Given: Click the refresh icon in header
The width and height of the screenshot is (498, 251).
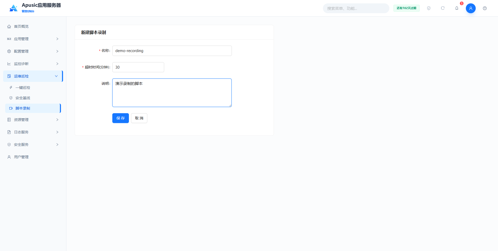Looking at the screenshot, I should pyautogui.click(x=443, y=8).
